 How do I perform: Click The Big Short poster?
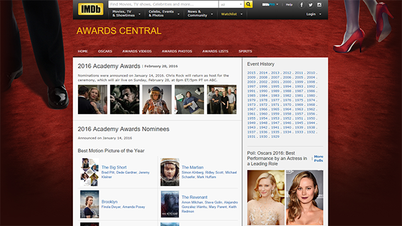coord(89,172)
